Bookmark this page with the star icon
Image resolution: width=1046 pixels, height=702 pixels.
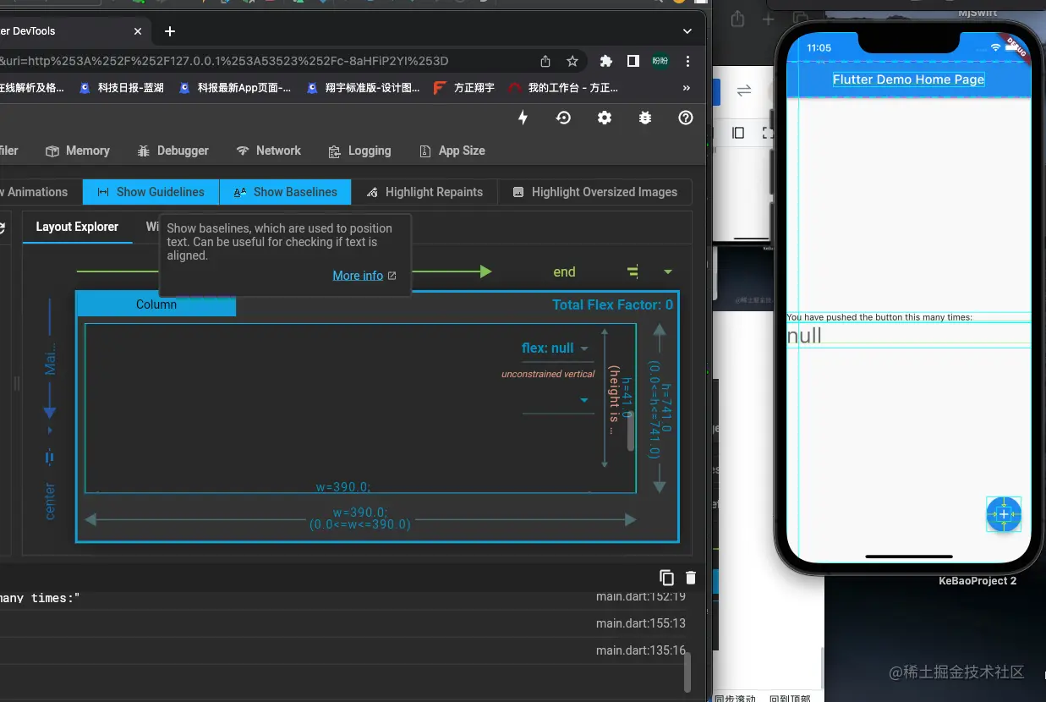point(572,61)
